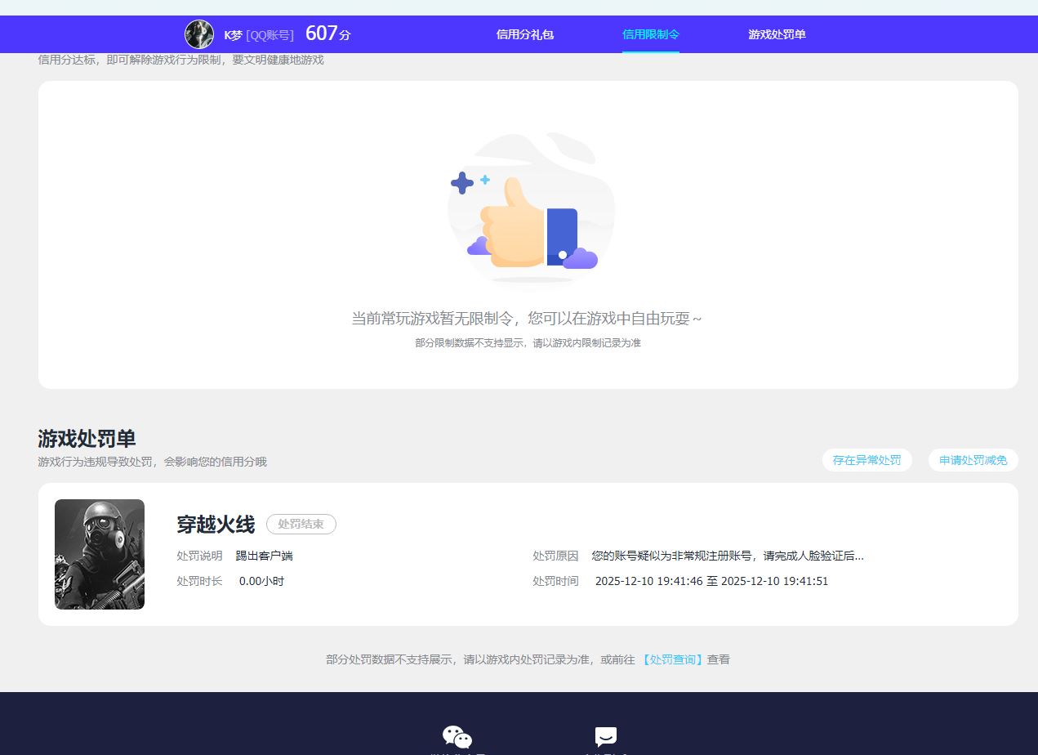Open the 【处罚查询】 link

pos(672,659)
